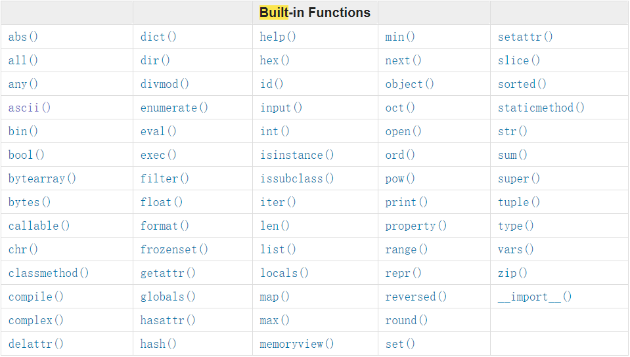The width and height of the screenshot is (630, 357).
Task: Open the enumerate() link
Action: (174, 108)
